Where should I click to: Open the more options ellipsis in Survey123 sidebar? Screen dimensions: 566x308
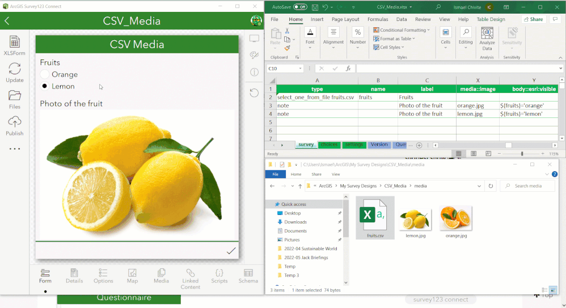coord(14,149)
